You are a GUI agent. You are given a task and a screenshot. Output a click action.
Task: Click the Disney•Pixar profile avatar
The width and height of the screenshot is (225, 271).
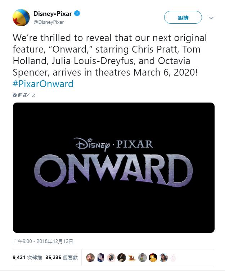point(21,18)
